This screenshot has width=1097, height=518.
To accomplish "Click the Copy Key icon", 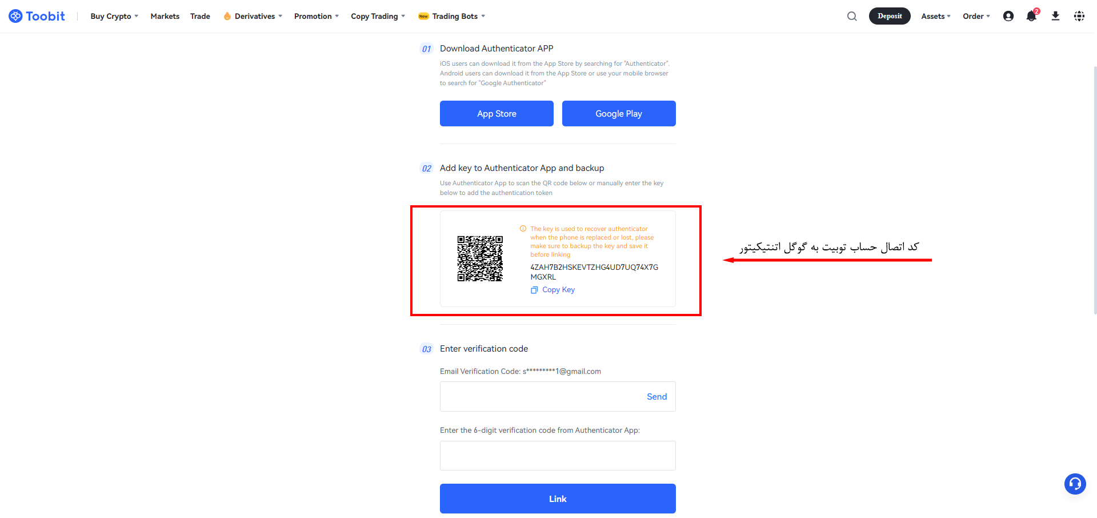I will point(534,290).
